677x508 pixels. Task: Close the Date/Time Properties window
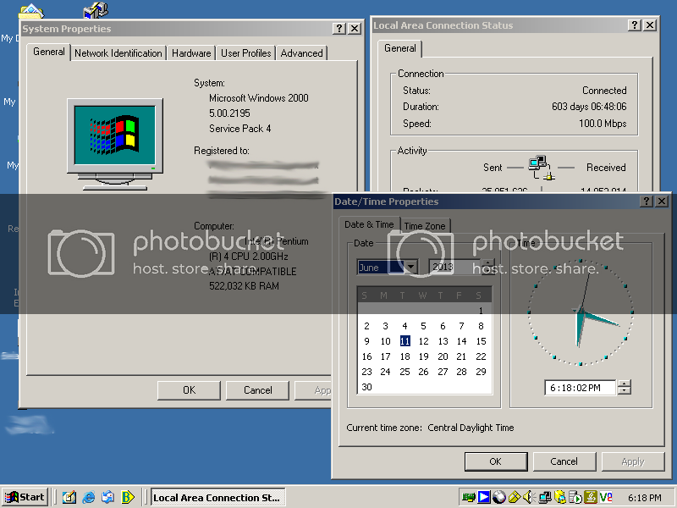pos(662,202)
